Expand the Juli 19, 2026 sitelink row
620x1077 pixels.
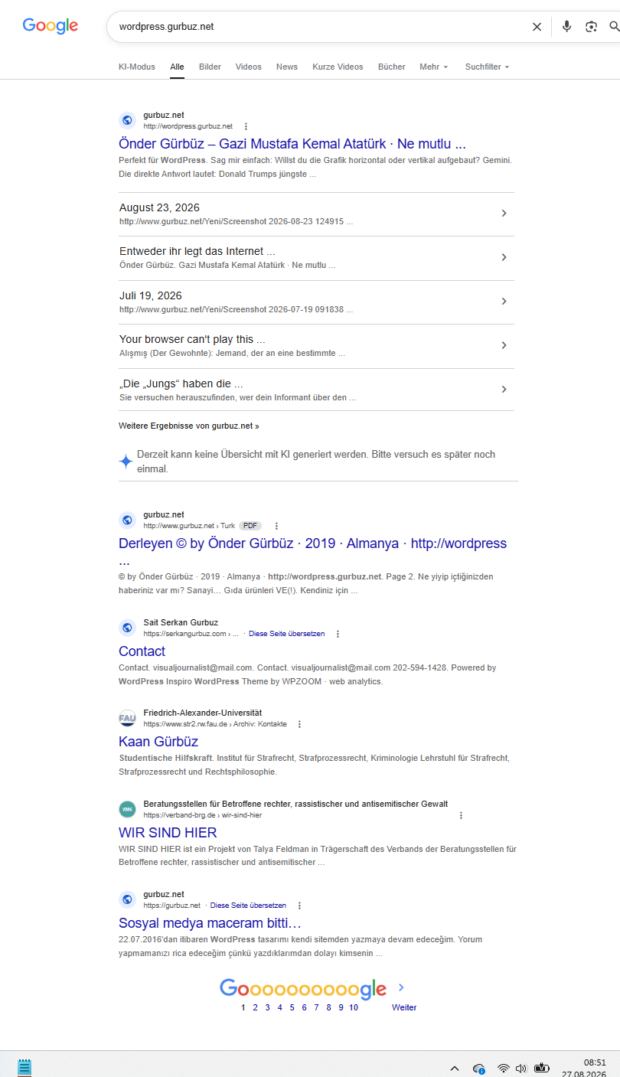point(316,302)
